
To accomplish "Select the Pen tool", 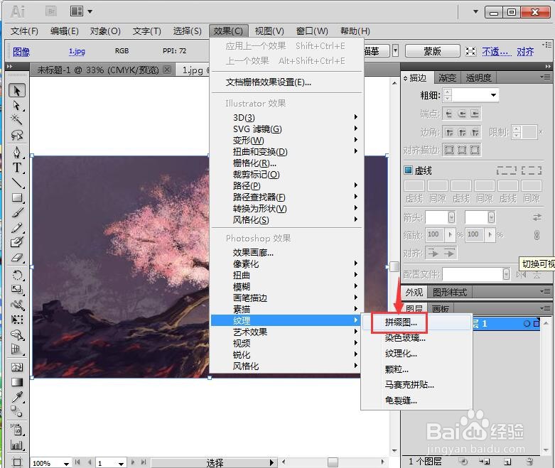I will 16,153.
